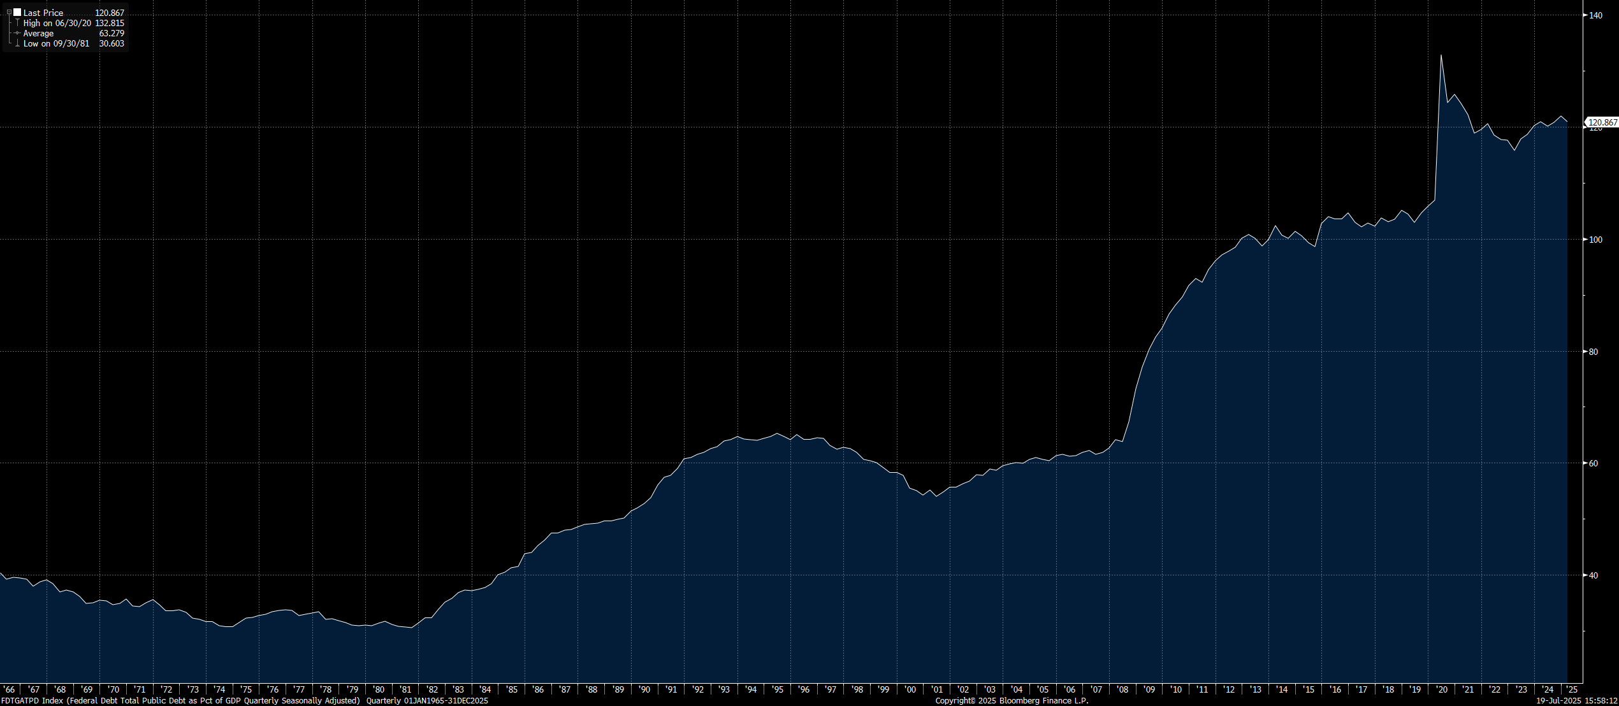1619x706 pixels.
Task: Select the Average legend entry
Action: point(38,33)
